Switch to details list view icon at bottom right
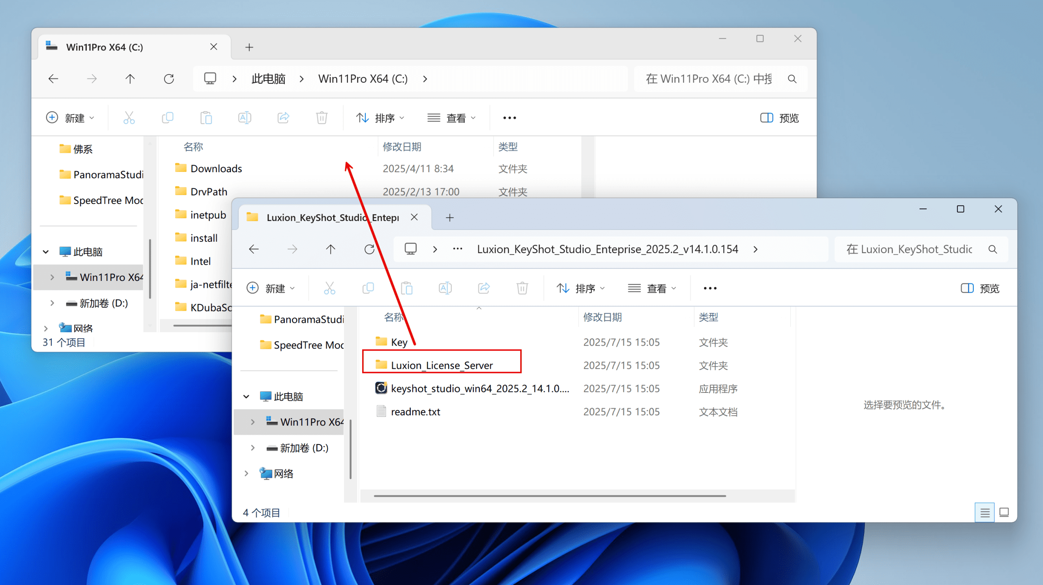This screenshot has width=1043, height=585. pos(984,512)
